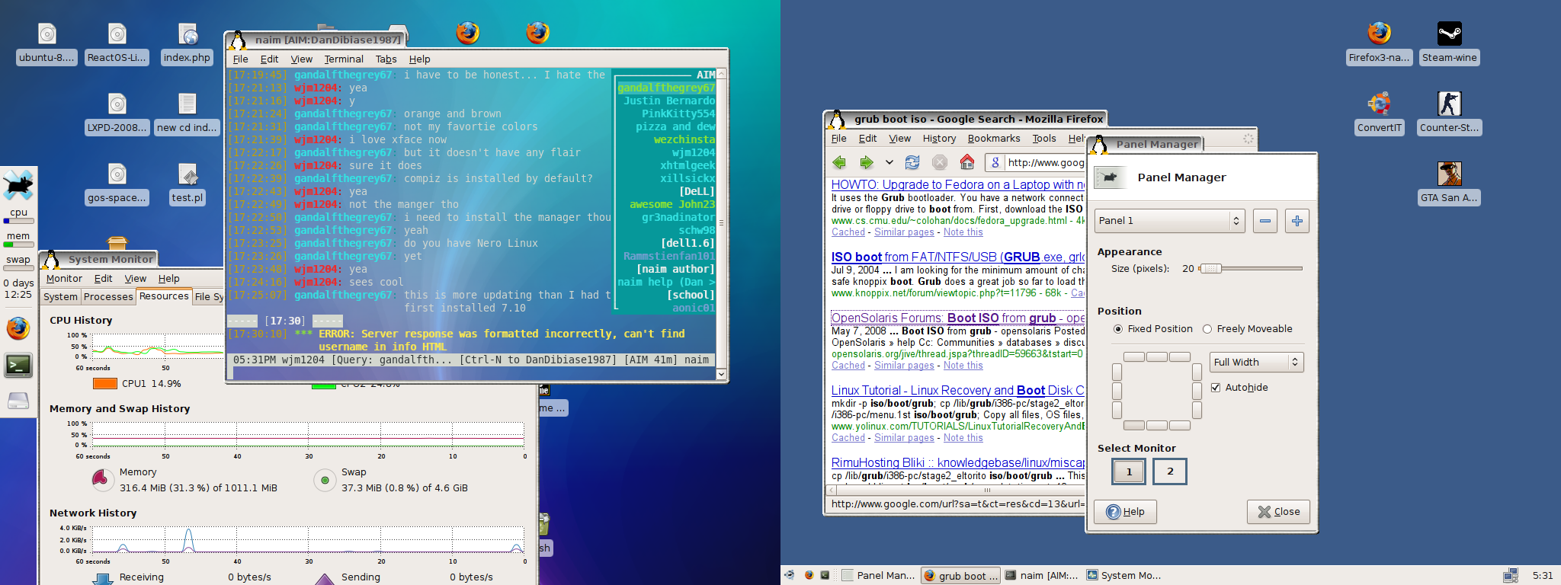Switch to the Processes tab
Viewport: 1561px width, 585px height.
click(x=108, y=297)
